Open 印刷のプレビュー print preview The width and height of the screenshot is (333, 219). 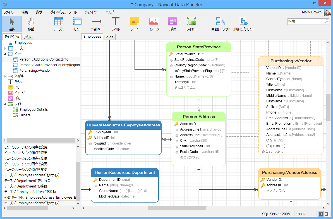(244, 24)
